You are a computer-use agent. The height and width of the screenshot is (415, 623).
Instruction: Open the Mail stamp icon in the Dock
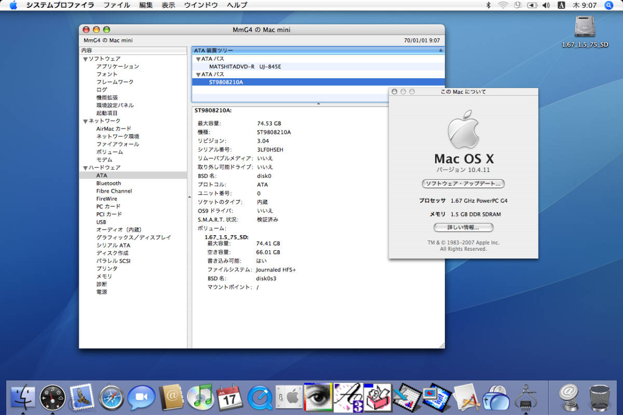tap(81, 398)
